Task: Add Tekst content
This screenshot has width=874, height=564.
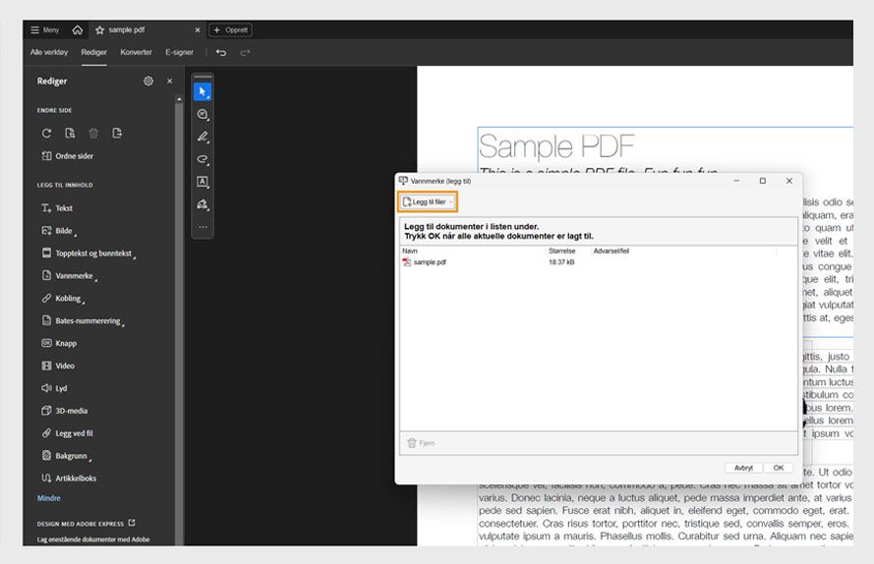Action: click(57, 208)
